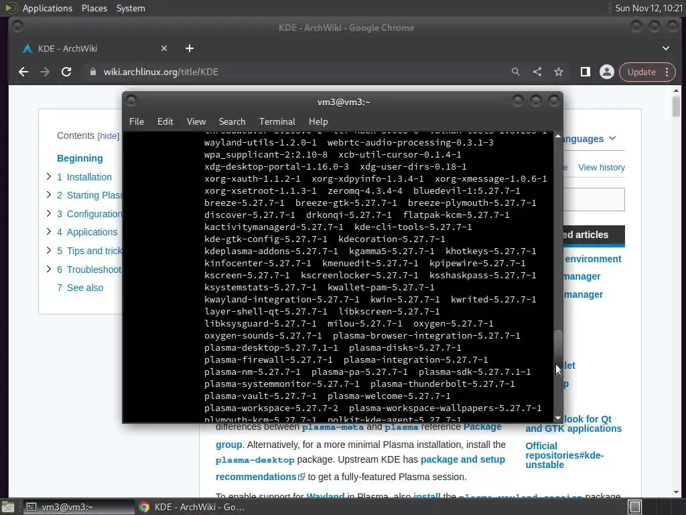Follow the Official repositories#kde-unstable link

564,455
